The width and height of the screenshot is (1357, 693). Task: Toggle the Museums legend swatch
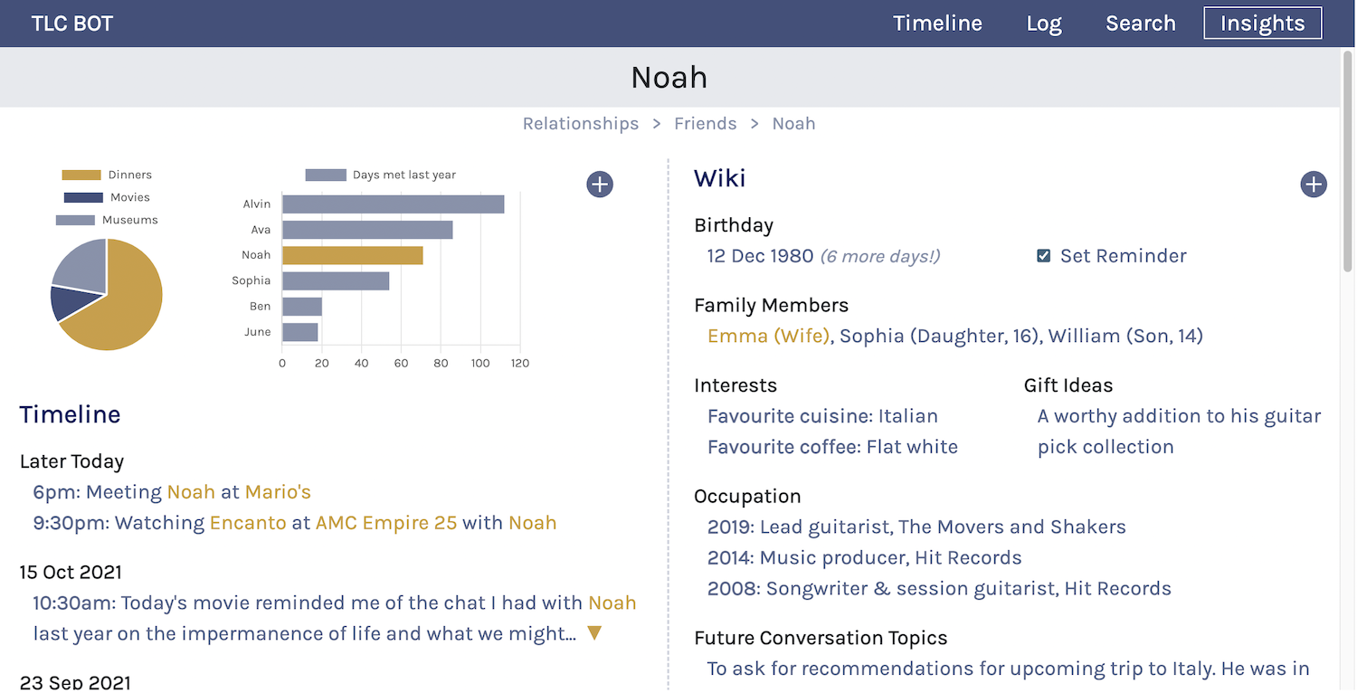75,220
